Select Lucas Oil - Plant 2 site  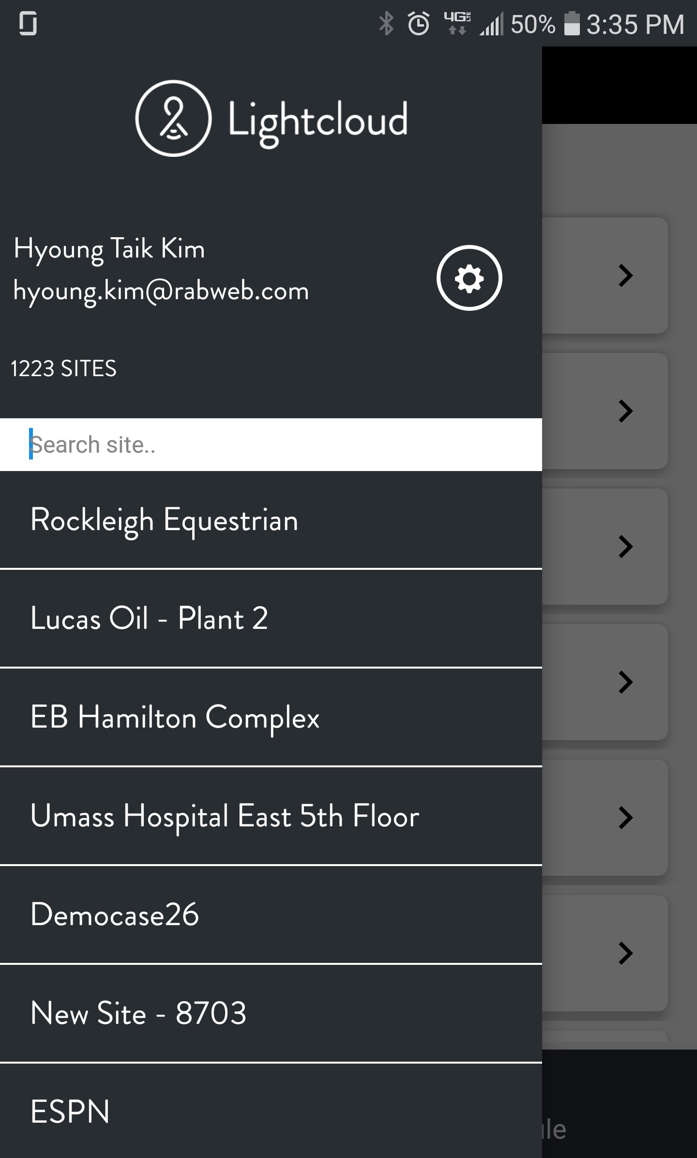[x=151, y=619]
